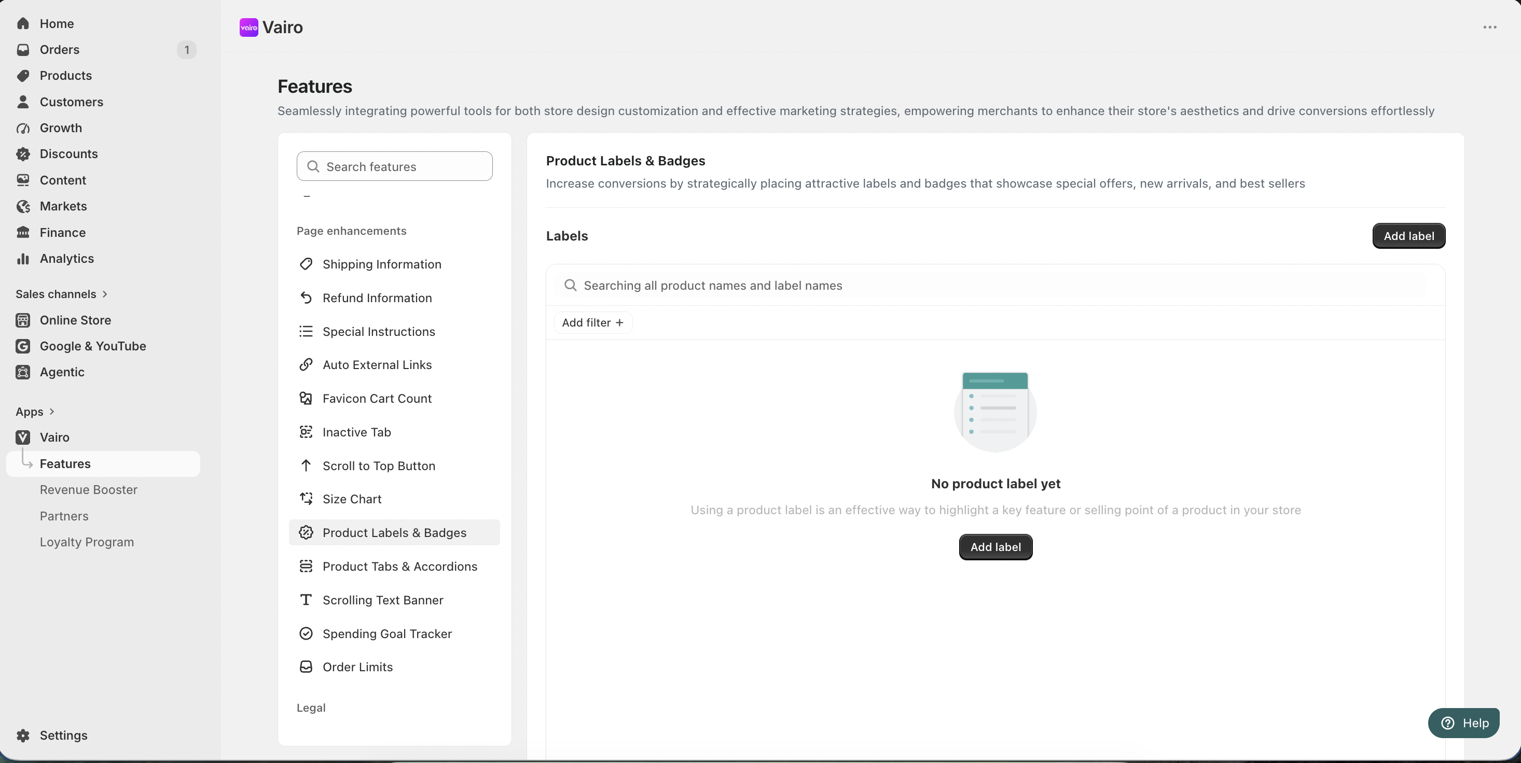Open the Spending Goal Tracker feature
The width and height of the screenshot is (1521, 763).
click(394, 634)
